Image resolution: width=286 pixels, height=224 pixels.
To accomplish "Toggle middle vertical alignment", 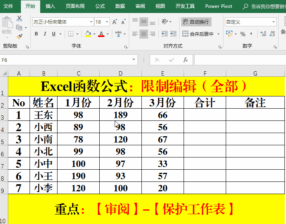I will (144, 22).
